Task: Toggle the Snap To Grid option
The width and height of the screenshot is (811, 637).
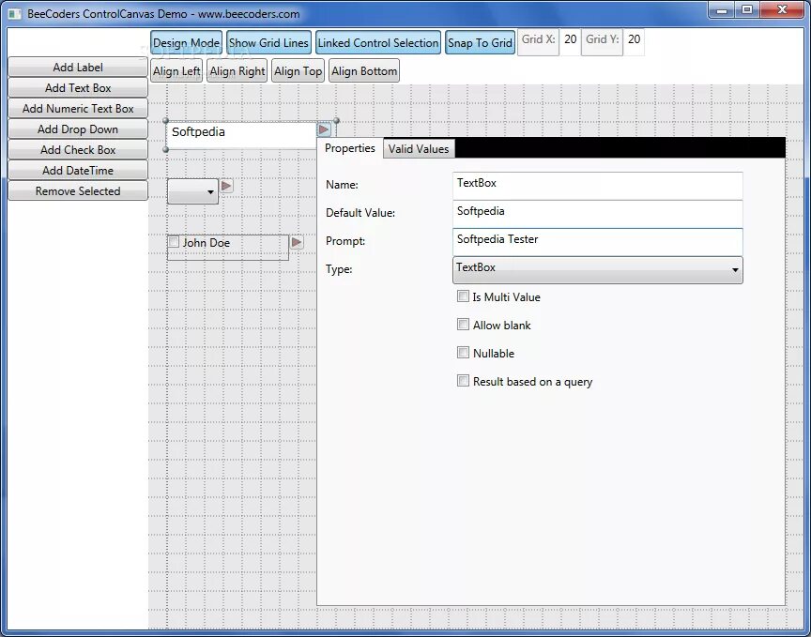Action: click(x=480, y=43)
